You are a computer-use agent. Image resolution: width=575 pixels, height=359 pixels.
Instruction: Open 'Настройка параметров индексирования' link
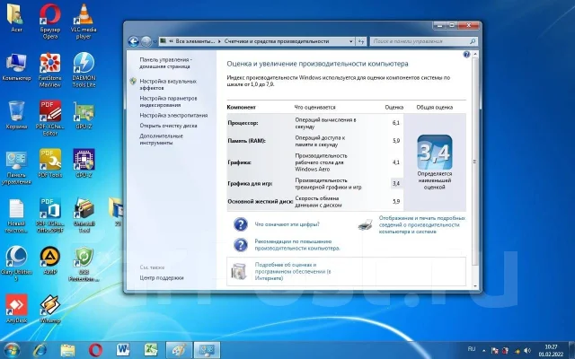click(x=168, y=101)
